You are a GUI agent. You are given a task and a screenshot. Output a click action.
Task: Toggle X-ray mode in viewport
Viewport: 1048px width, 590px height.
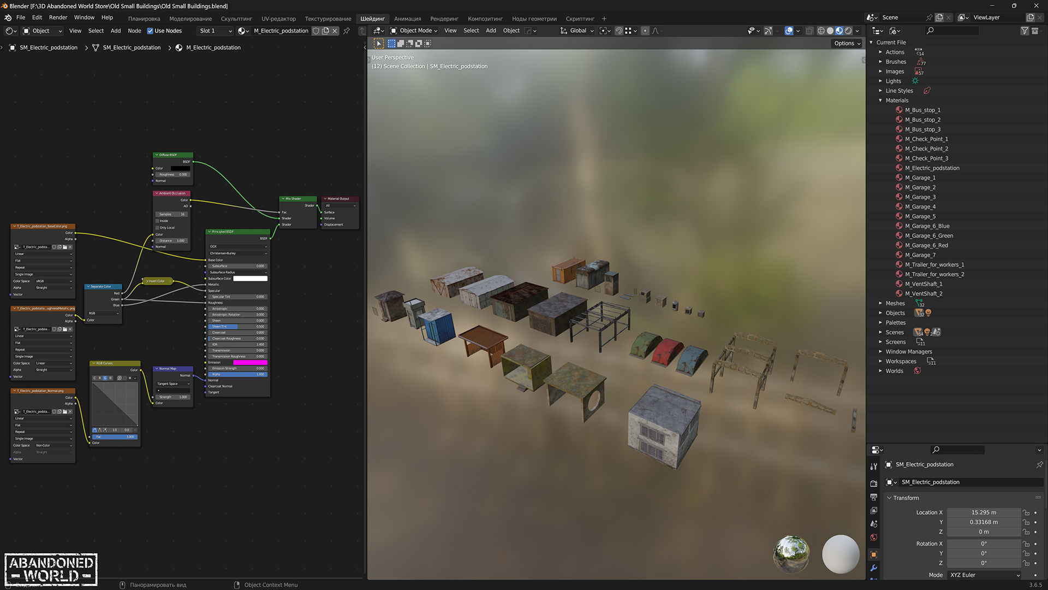(x=809, y=31)
